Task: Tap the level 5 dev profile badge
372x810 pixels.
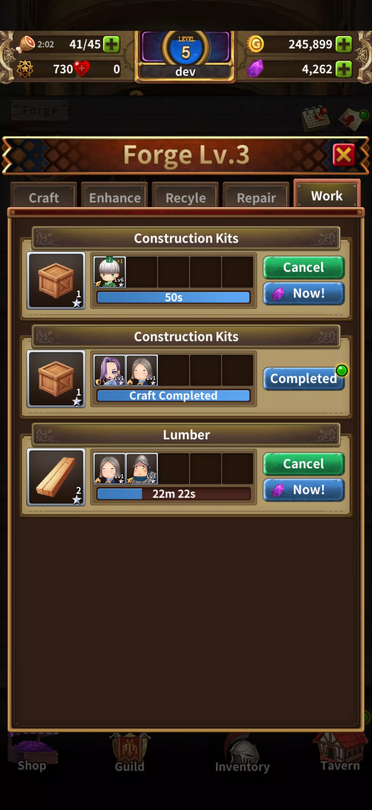Action: tap(186, 56)
